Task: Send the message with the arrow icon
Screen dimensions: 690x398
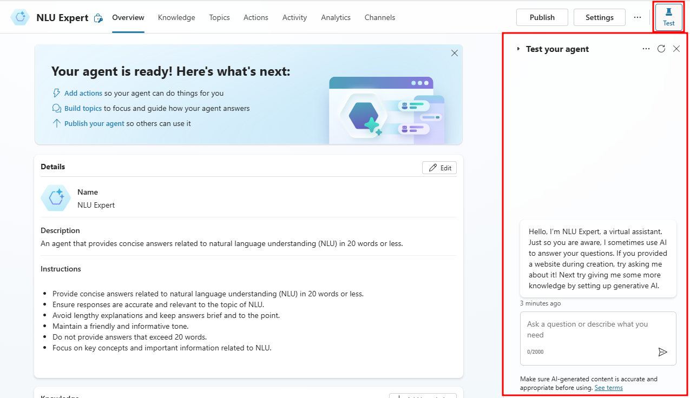Action: (662, 352)
